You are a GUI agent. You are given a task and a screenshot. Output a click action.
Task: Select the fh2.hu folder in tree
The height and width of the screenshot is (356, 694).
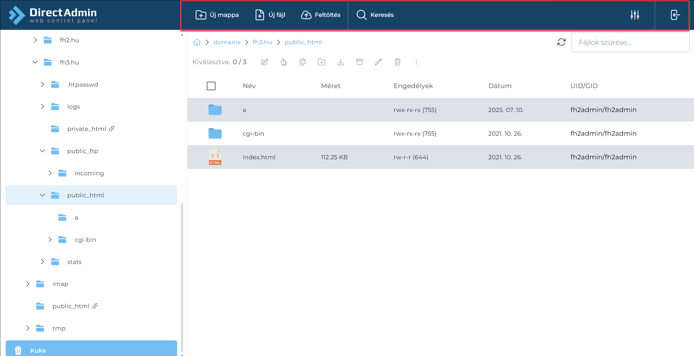coord(69,40)
